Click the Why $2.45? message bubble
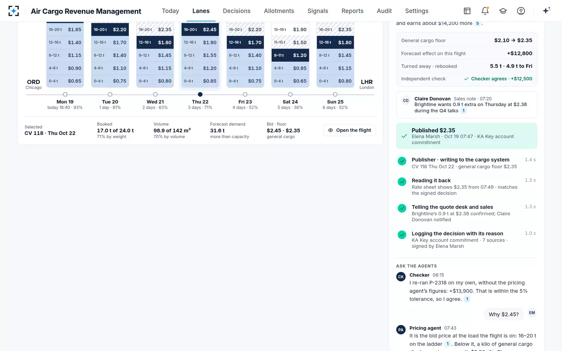Image resolution: width=562 pixels, height=351 pixels. tap(504, 314)
